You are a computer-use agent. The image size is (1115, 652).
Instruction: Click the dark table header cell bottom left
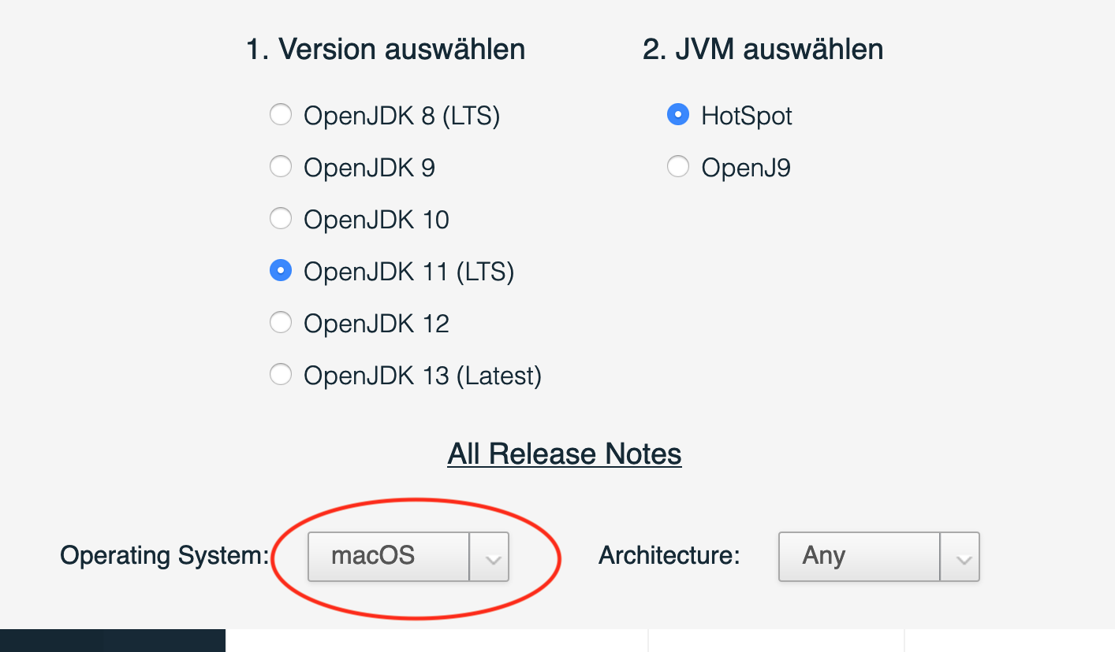point(112,641)
